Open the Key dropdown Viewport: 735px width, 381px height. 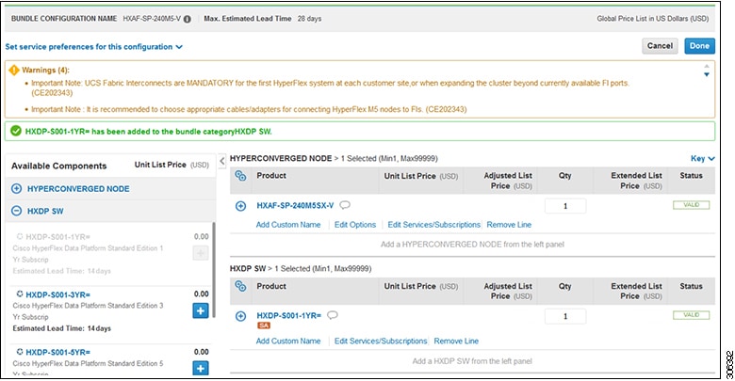[x=702, y=159]
